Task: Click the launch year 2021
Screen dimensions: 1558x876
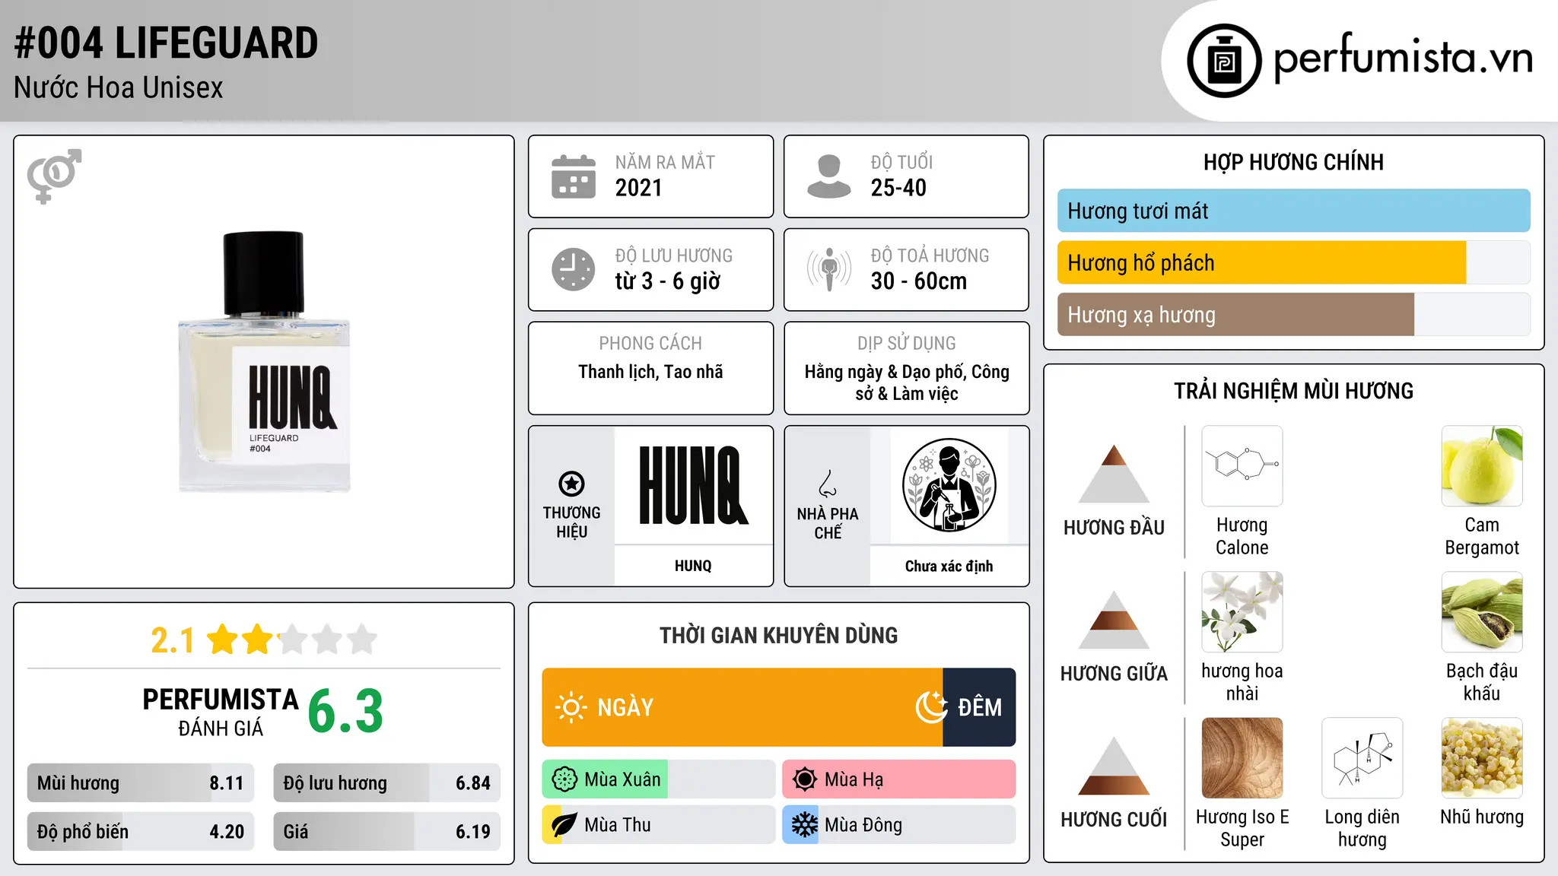Action: tap(639, 188)
